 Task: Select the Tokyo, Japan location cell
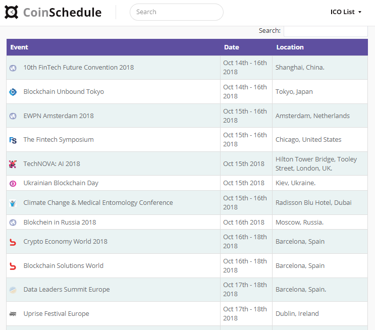[x=320, y=92]
